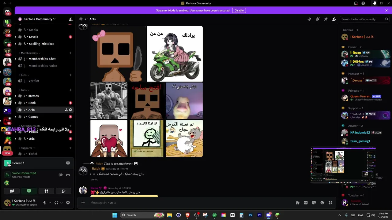Open the Tom and Jerry meme image

pos(184,138)
